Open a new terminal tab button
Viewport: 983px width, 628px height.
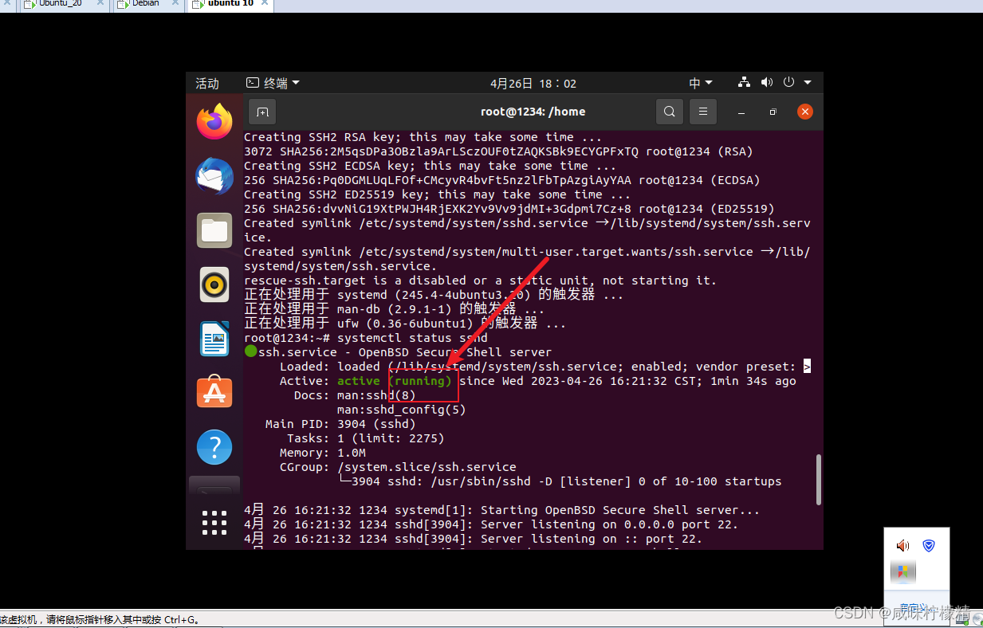[x=261, y=112]
